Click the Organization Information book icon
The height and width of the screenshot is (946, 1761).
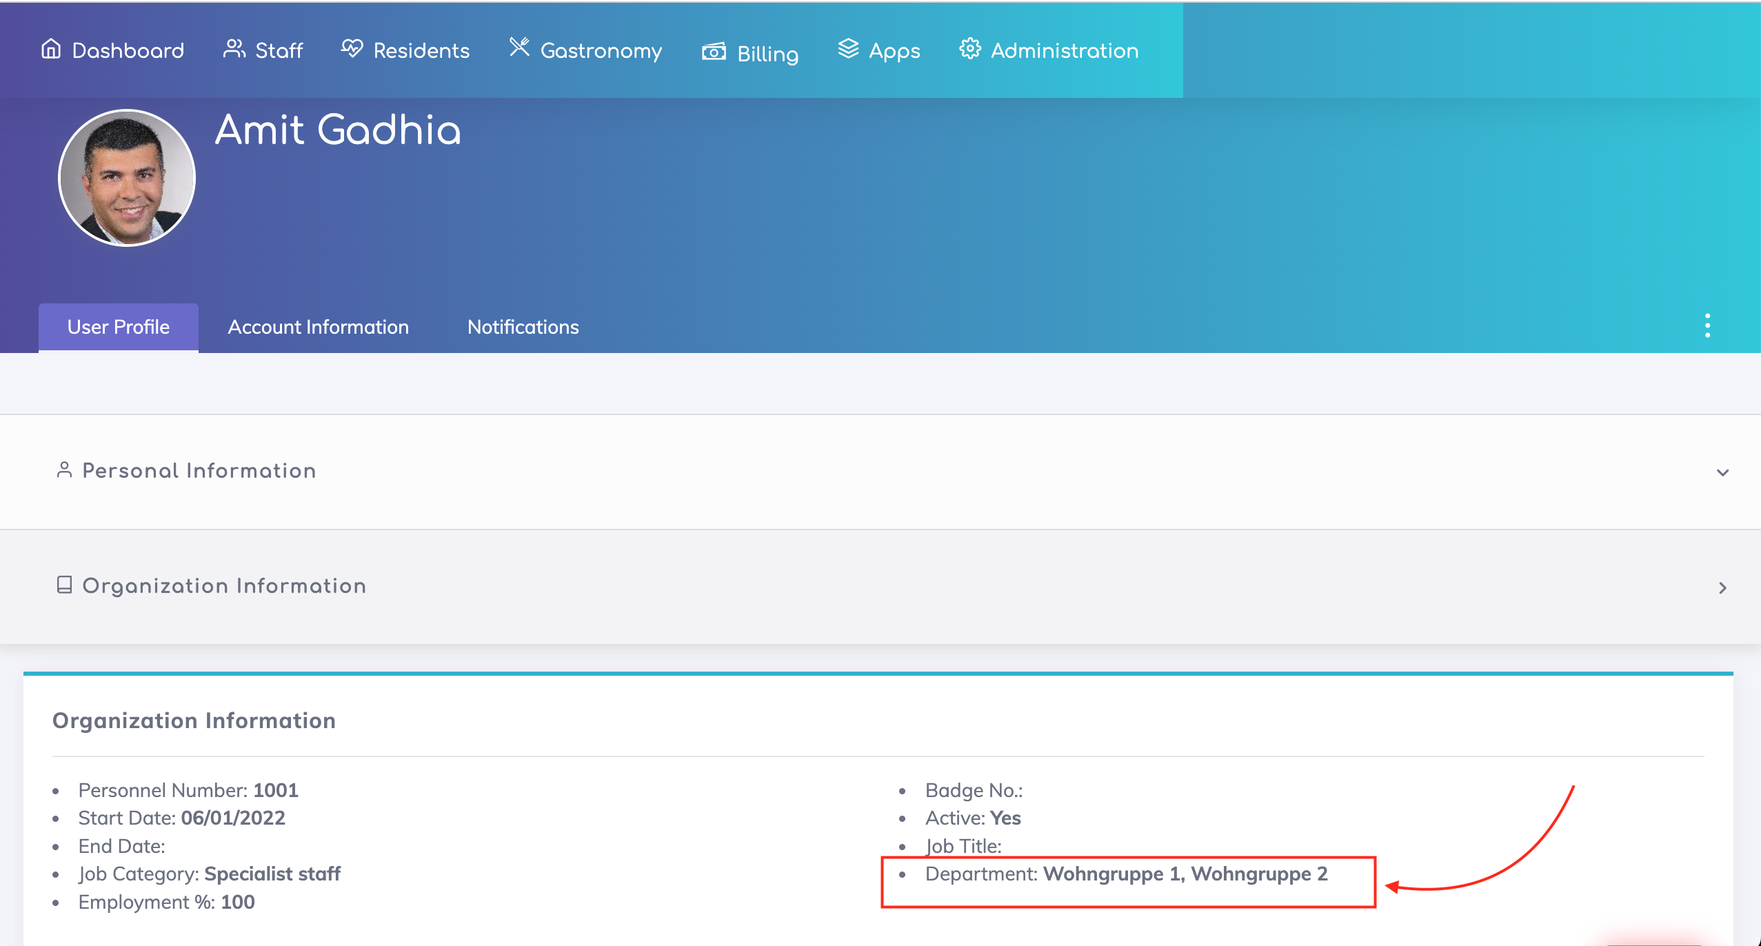pyautogui.click(x=64, y=585)
